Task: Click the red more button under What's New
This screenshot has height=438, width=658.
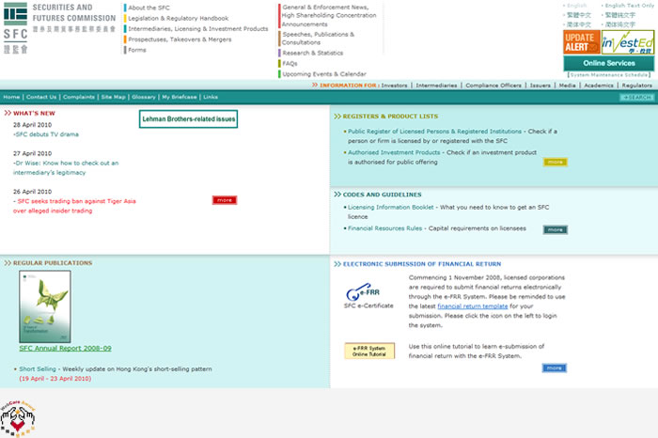Action: click(224, 200)
